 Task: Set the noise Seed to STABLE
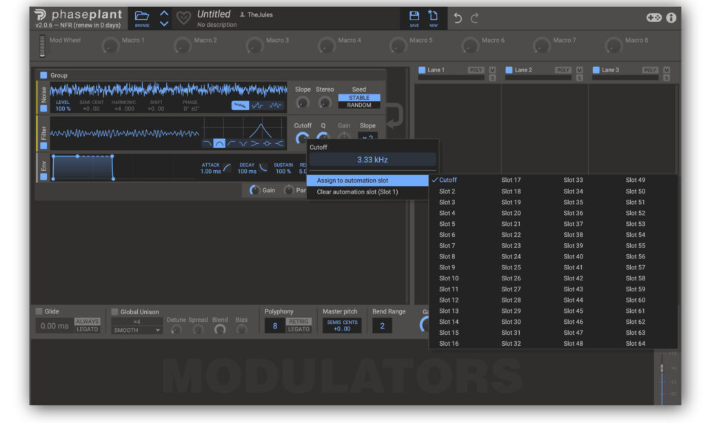pos(359,98)
